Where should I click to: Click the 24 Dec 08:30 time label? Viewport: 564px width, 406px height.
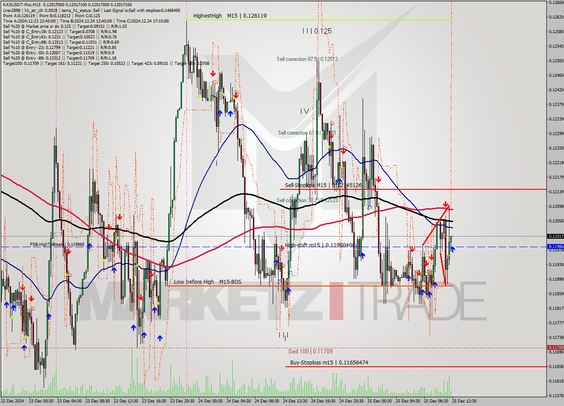click(x=267, y=401)
